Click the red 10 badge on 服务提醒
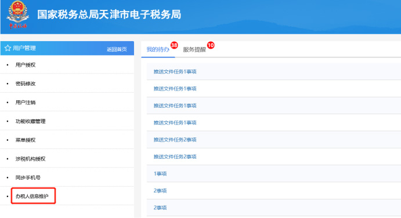The image size is (401, 218). 211,45
